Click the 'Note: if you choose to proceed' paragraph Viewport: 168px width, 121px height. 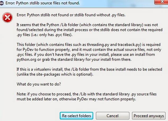click(x=87, y=97)
